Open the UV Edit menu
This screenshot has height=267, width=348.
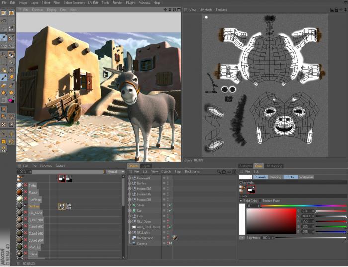93,3
